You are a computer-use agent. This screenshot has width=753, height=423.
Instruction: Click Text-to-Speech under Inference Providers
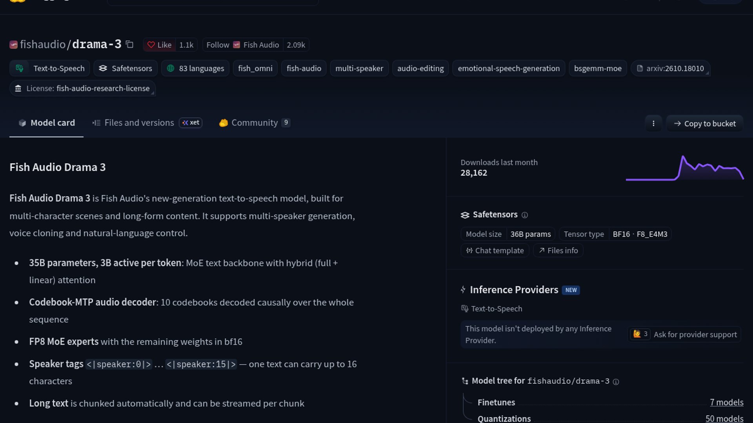(x=492, y=309)
